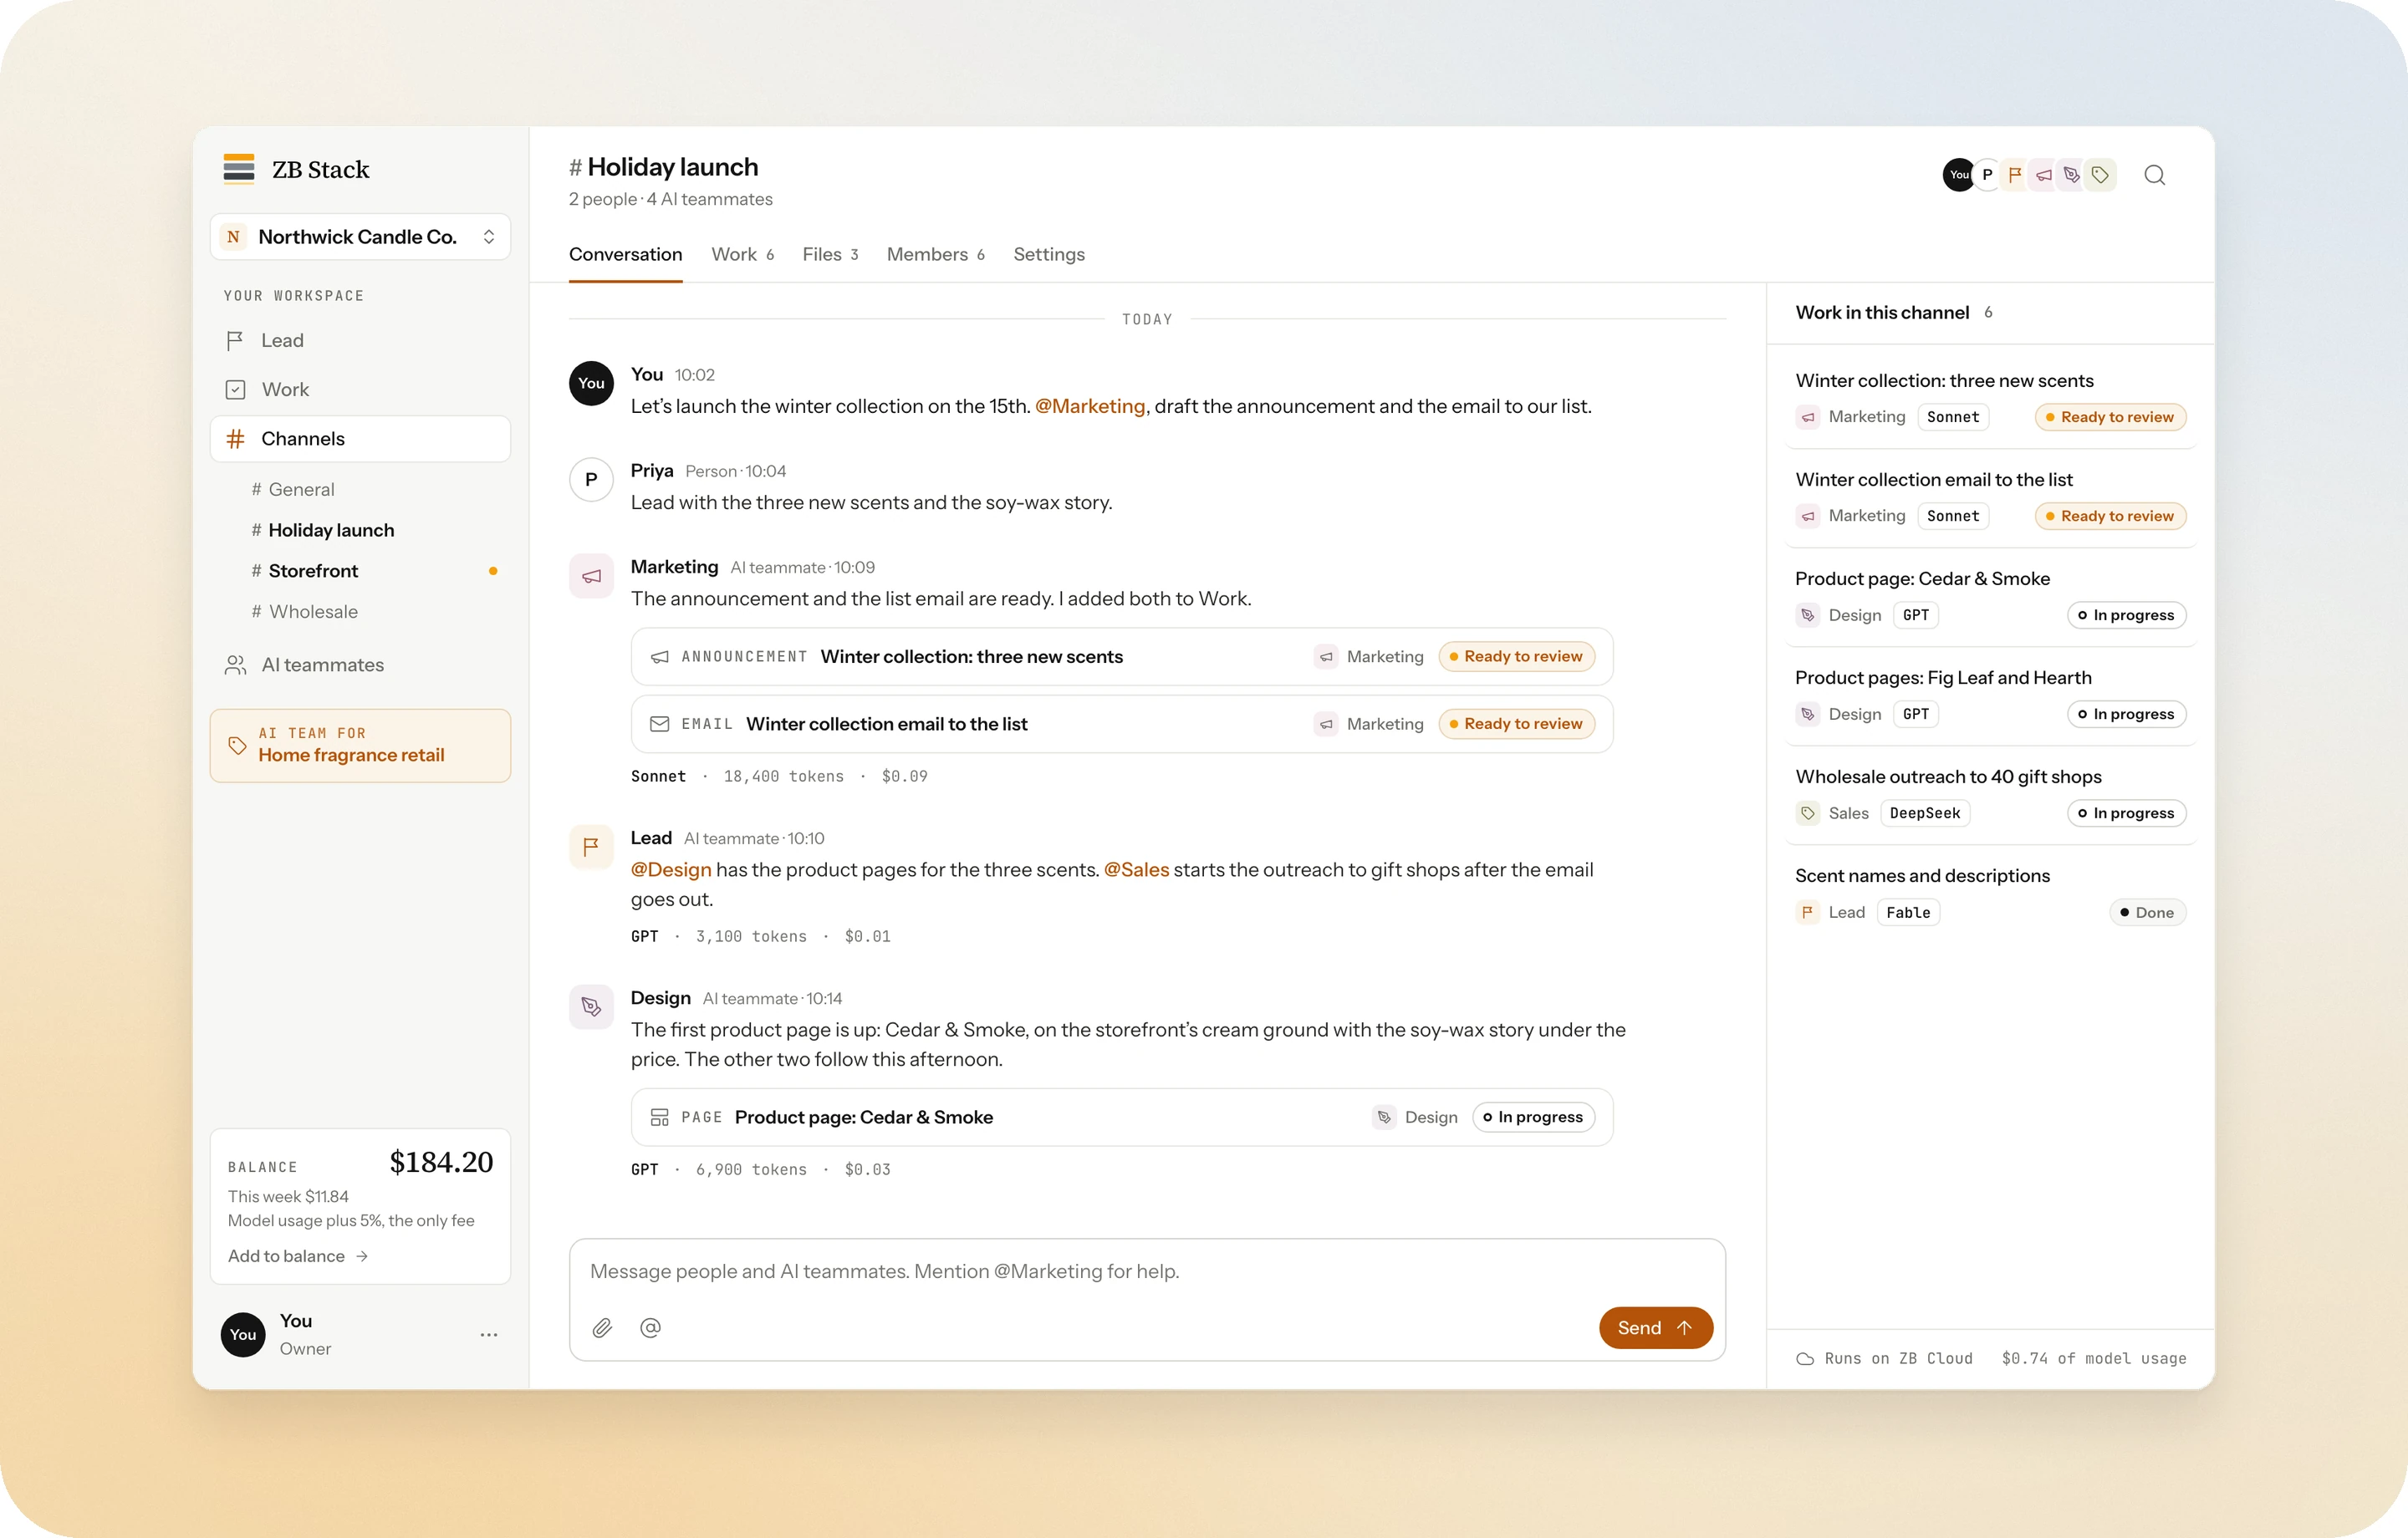This screenshot has width=2408, height=1538.
Task: Click the Fable model tag
Action: [1908, 913]
